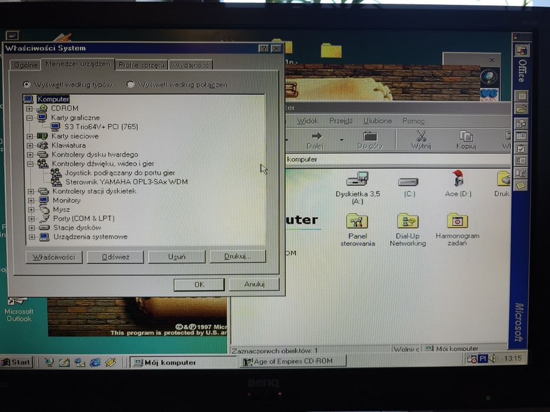Expand the Klawiatura node
Image resolution: width=550 pixels, height=412 pixels.
point(30,145)
